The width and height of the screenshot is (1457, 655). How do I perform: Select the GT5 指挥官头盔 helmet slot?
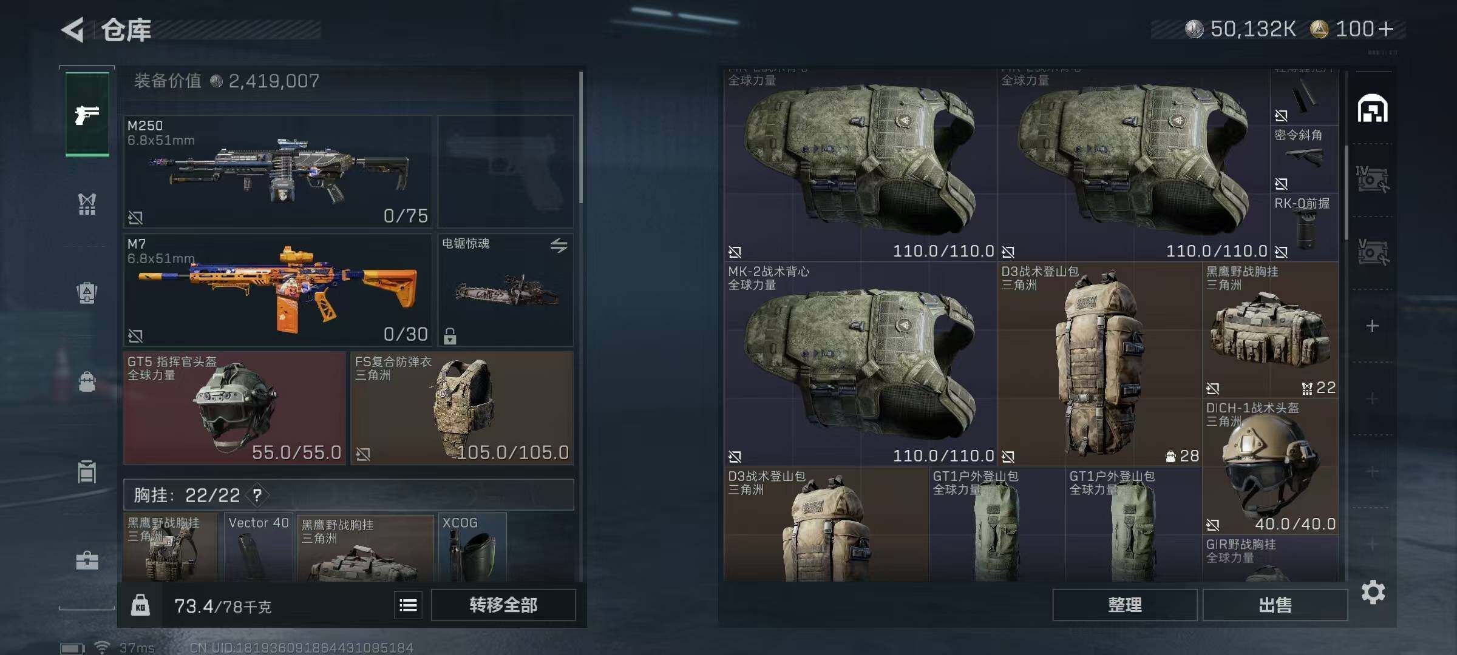click(234, 408)
